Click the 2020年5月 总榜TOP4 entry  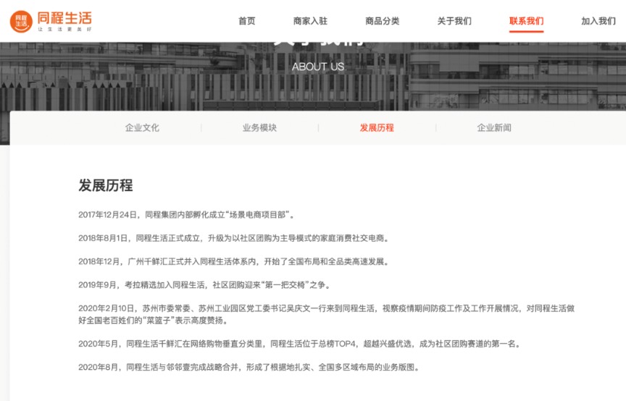pyautogui.click(x=300, y=344)
